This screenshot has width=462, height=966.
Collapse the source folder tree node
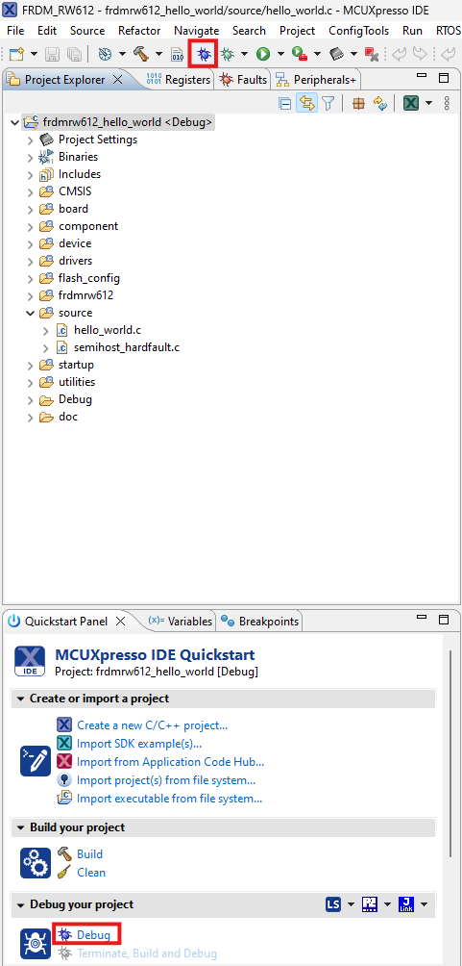31,313
